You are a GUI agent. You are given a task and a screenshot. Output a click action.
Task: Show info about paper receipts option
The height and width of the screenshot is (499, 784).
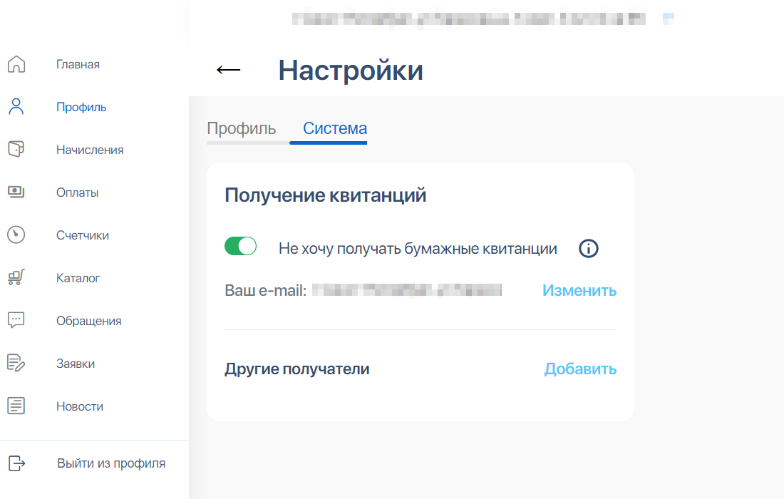(x=588, y=249)
